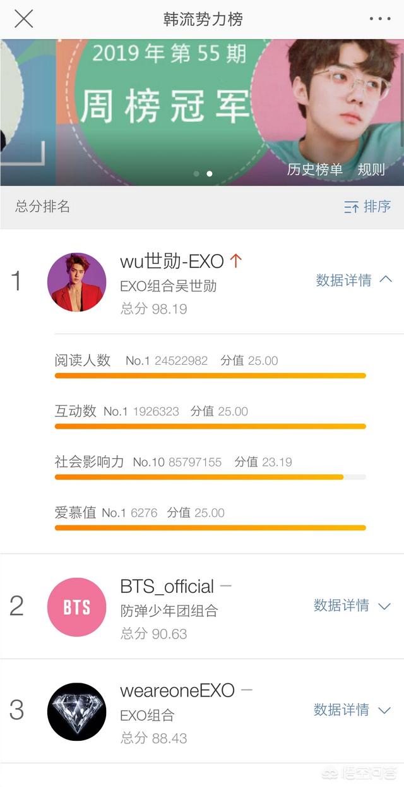404x787 pixels.
Task: Tap the red up arrow by wu世勋-EXO
Action: tap(236, 260)
